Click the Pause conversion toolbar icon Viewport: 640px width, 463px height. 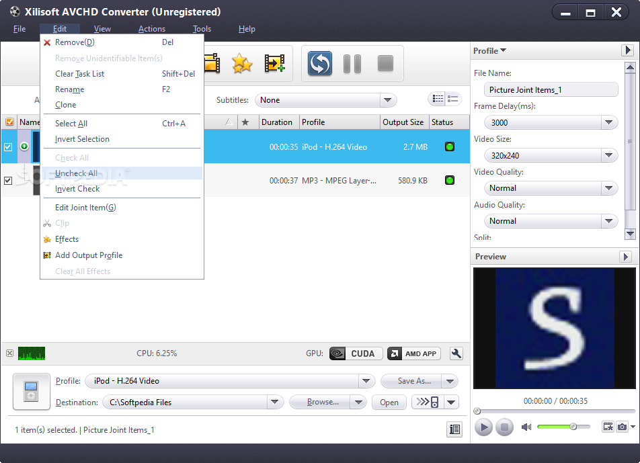[352, 64]
